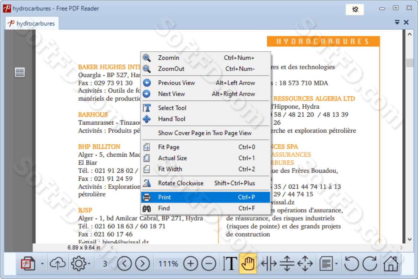
Task: Click the page number field showing 3
Action: 105,264
